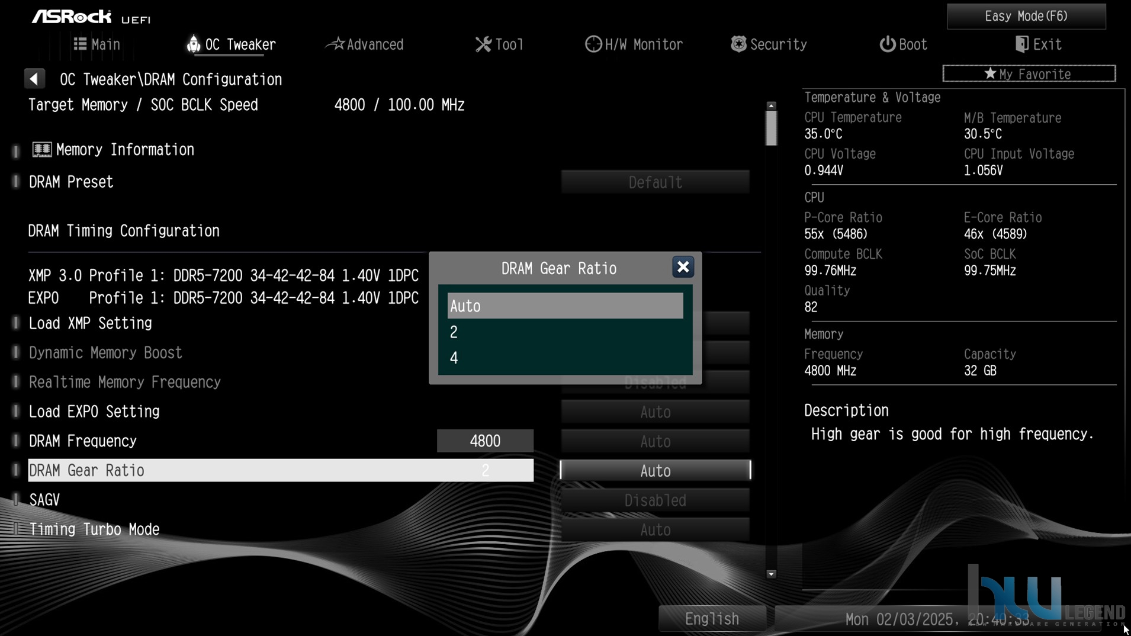
Task: Click the Security tab shield icon
Action: [x=738, y=44]
